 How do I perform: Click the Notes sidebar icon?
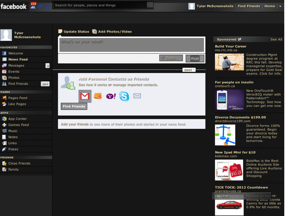pyautogui.click(x=4, y=137)
